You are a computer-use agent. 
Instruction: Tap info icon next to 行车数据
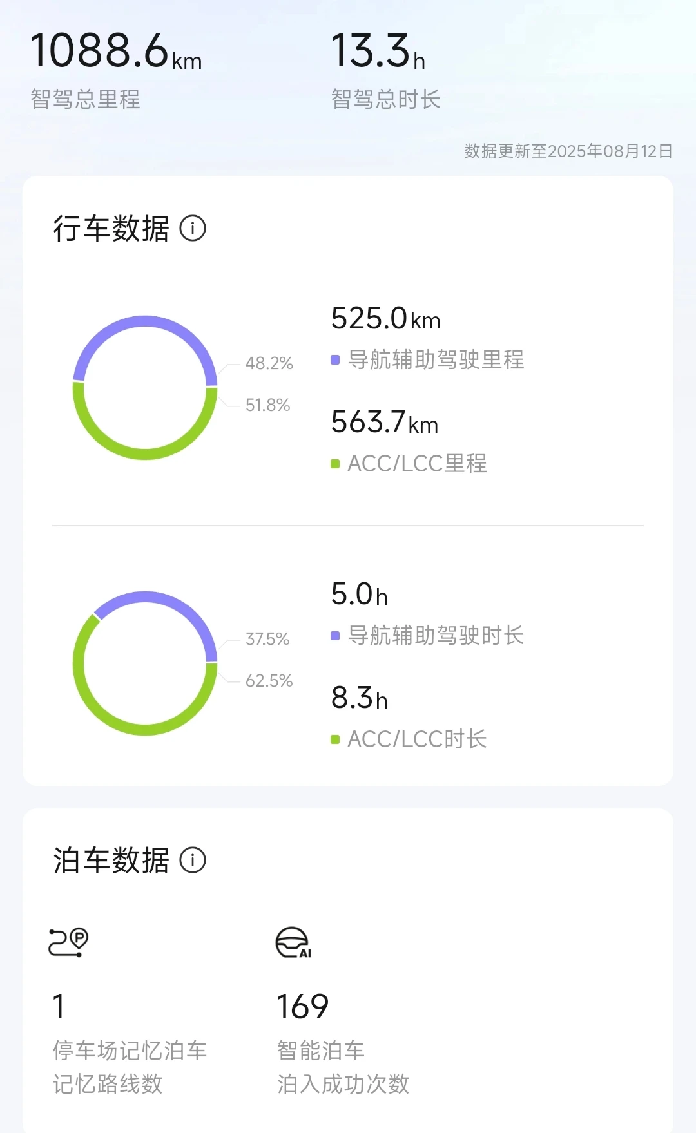[193, 229]
